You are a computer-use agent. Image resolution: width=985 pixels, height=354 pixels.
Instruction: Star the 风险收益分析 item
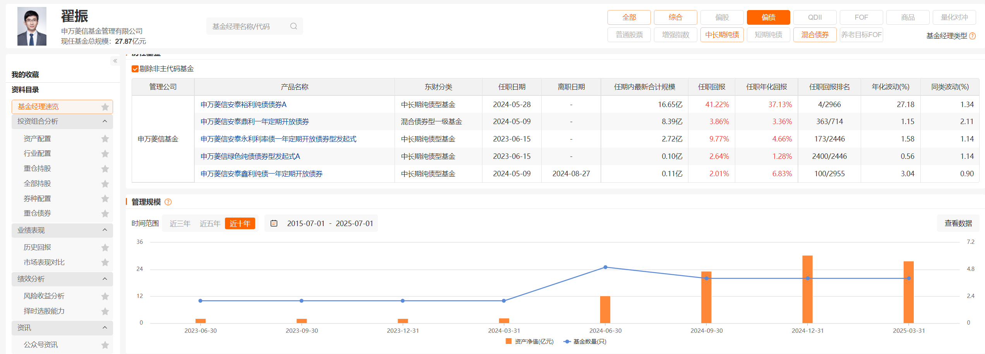coord(105,296)
